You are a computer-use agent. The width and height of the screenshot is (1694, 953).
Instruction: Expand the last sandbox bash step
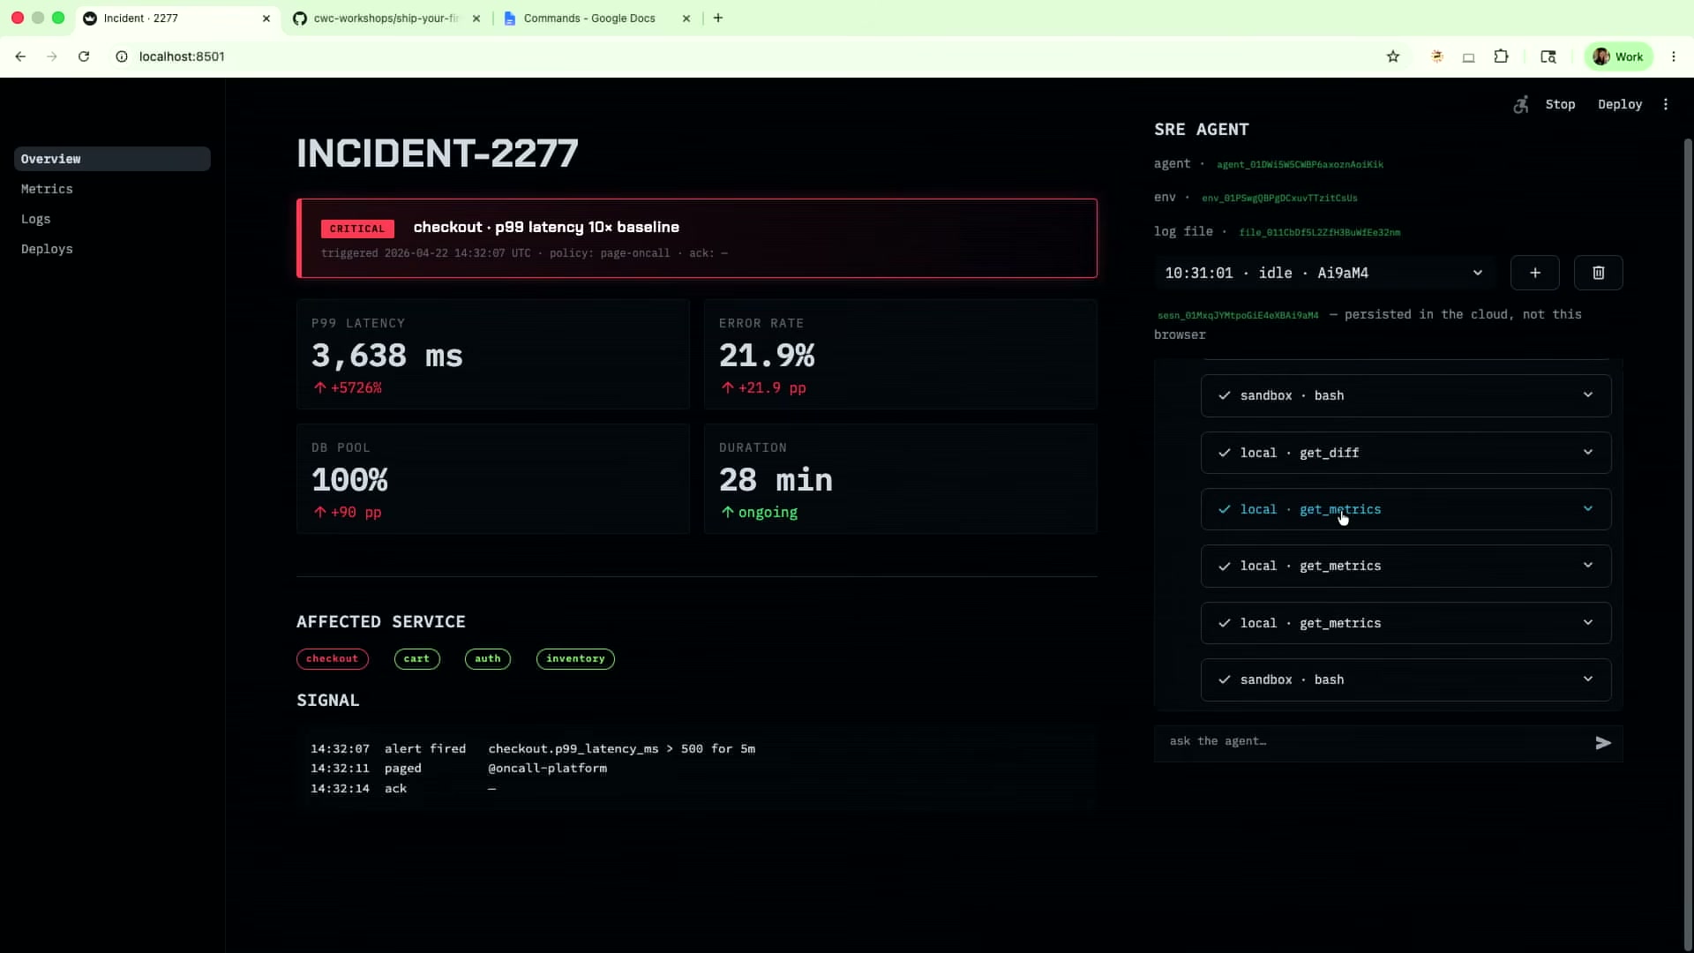pos(1405,679)
